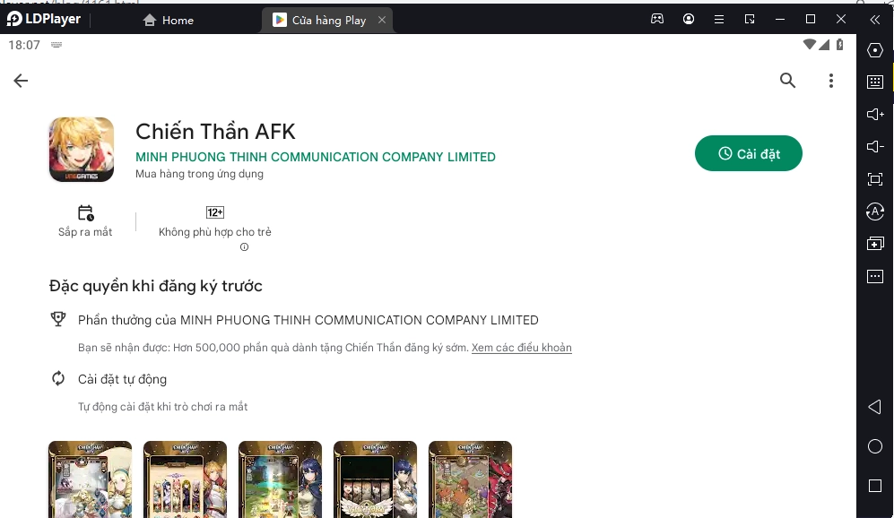Decrease volume in LDPlayer sidebar
The image size is (894, 518).
(875, 146)
